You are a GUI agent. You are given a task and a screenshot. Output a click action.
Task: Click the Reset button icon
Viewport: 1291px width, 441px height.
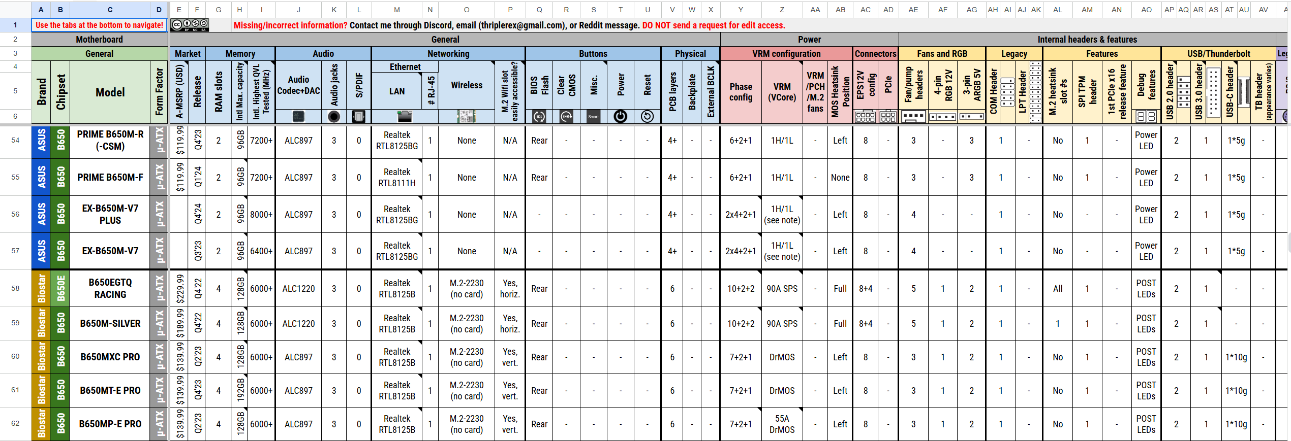point(647,117)
